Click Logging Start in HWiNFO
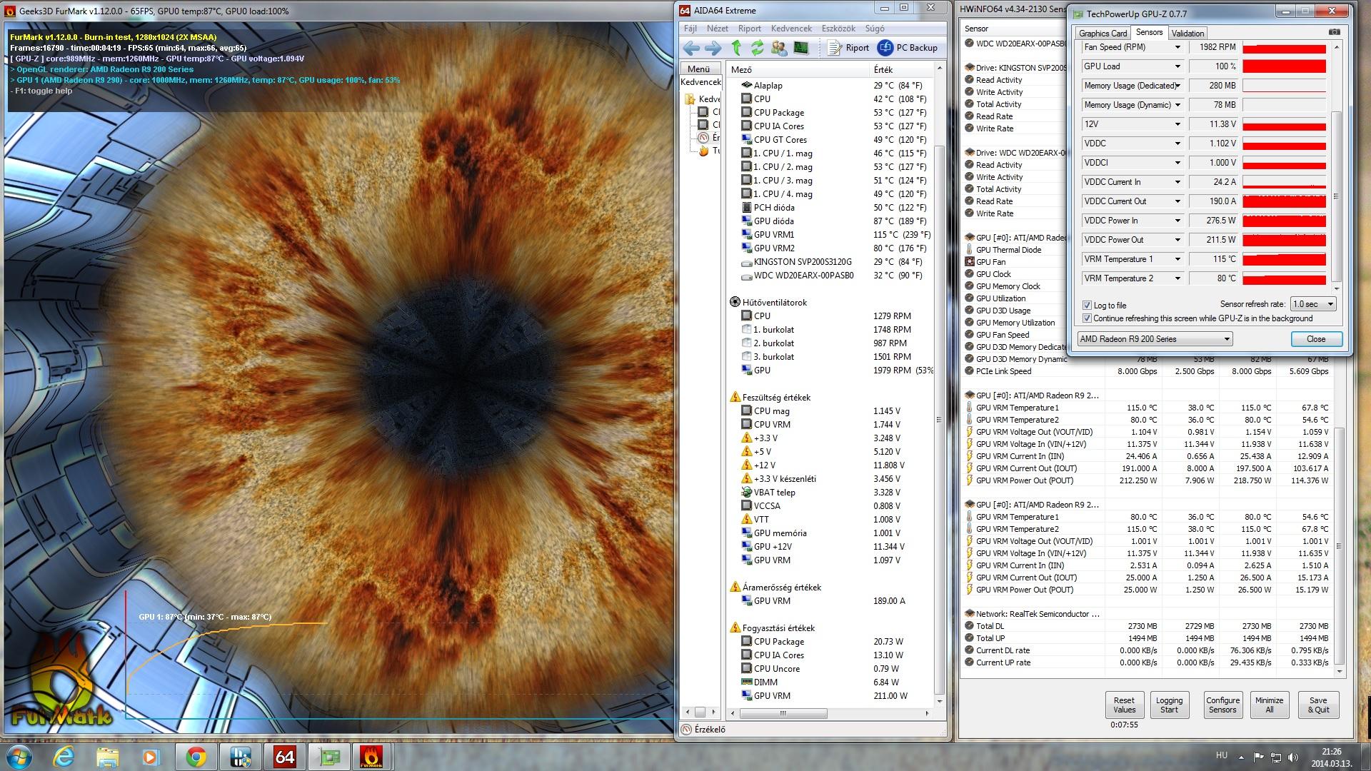The height and width of the screenshot is (771, 1371). pyautogui.click(x=1169, y=705)
